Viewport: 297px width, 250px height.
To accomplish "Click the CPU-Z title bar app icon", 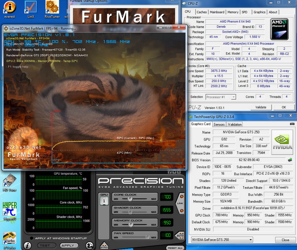I will coord(184,3).
